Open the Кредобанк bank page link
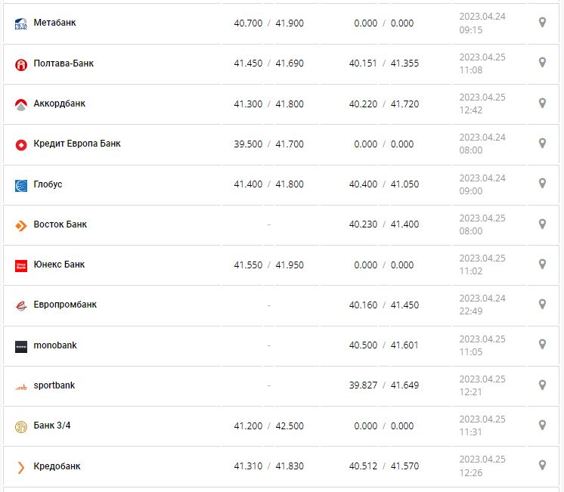 (x=57, y=466)
